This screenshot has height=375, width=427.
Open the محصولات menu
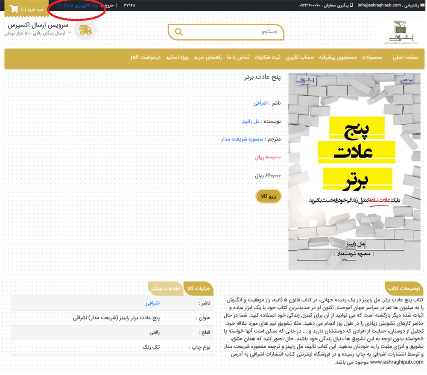[372, 57]
